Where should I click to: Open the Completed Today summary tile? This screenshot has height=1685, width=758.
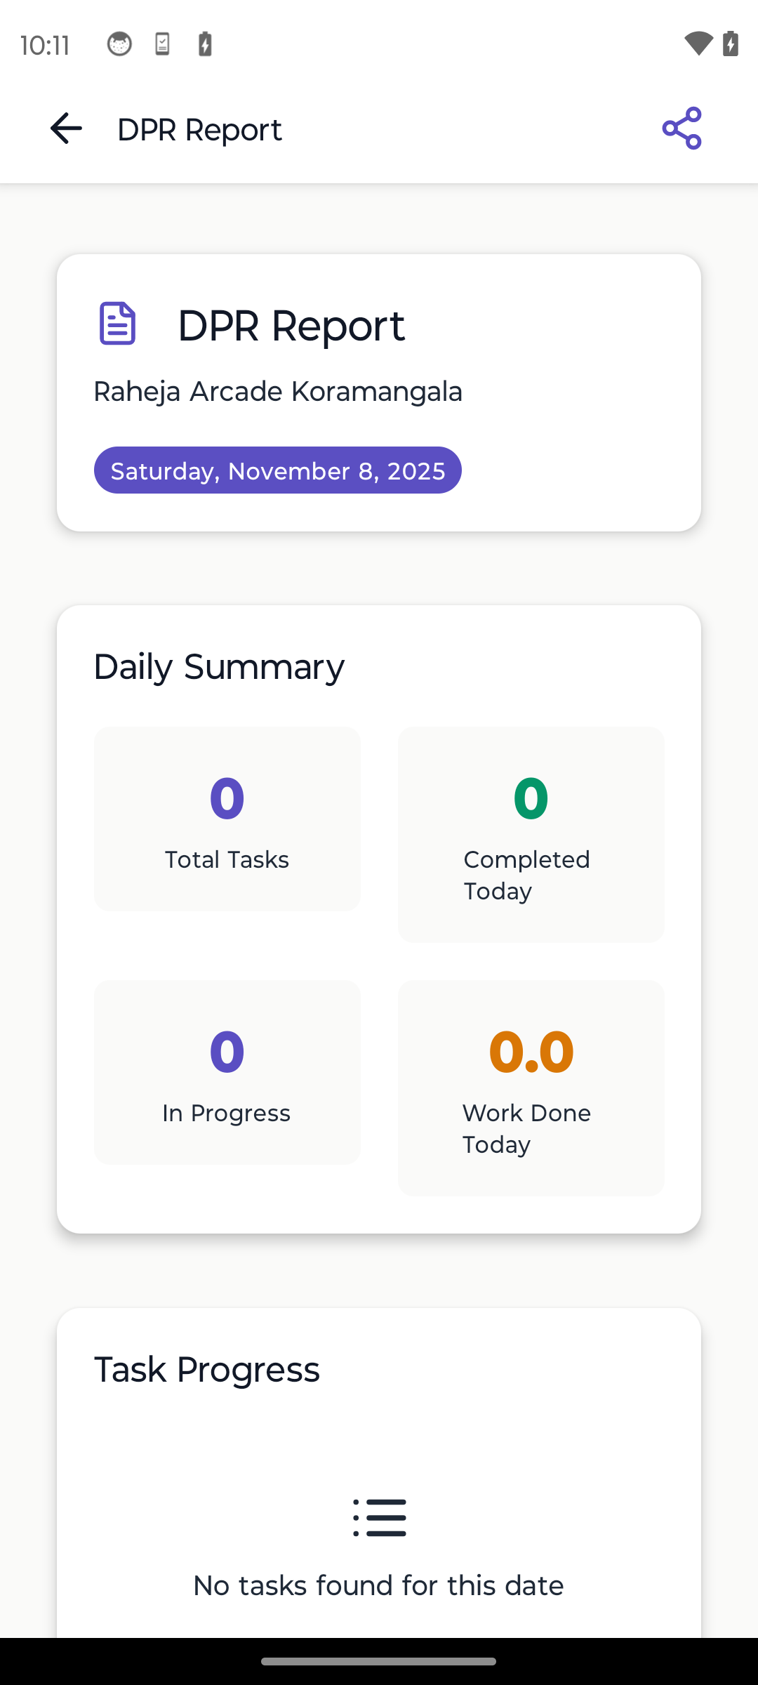pyautogui.click(x=531, y=834)
